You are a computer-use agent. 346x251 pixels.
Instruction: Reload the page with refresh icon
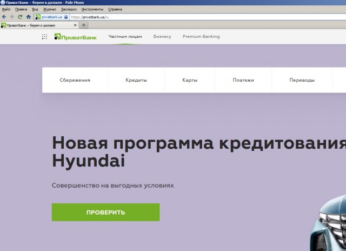(20, 17)
